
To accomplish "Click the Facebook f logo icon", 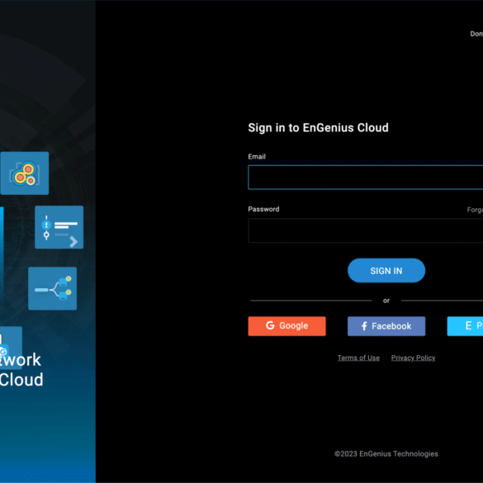I will [364, 326].
